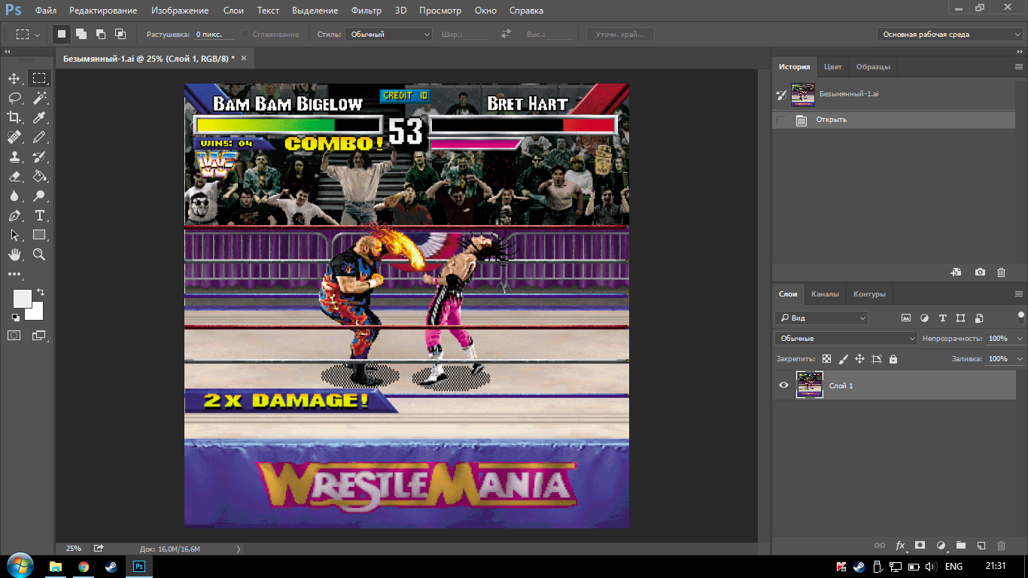The height and width of the screenshot is (578, 1028).
Task: Open the Файл menu
Action: 45,11
